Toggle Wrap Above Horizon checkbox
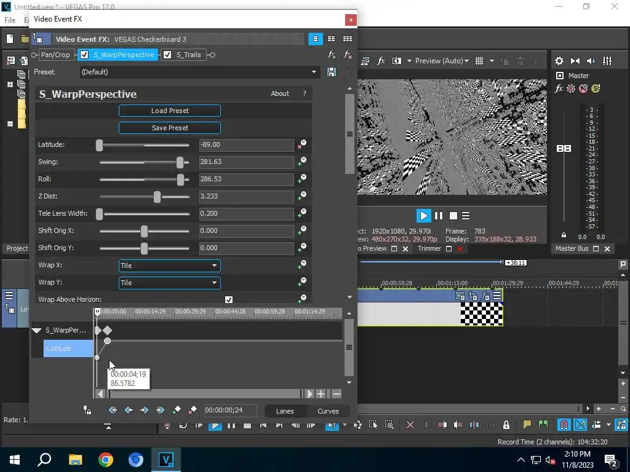Viewport: 630px width, 472px height. pyautogui.click(x=229, y=299)
